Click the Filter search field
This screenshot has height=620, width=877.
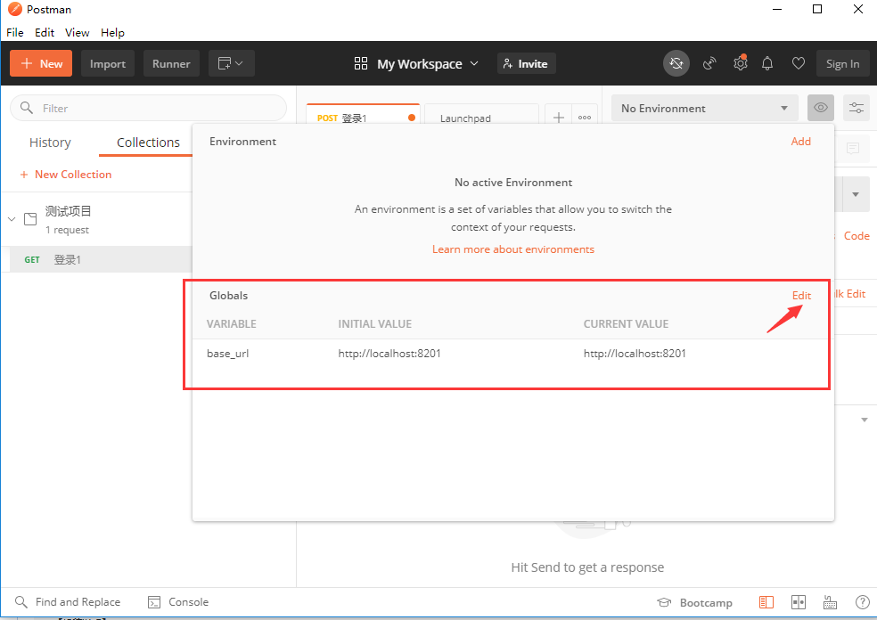coord(148,108)
